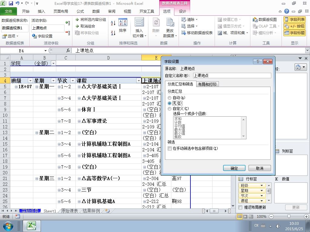310x232 pixels.
Task: Click the volume speaker tray icon
Action: [278, 226]
